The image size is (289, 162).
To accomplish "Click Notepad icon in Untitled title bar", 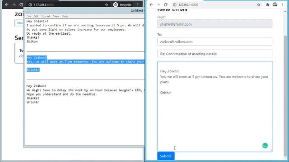I will 28,10.
